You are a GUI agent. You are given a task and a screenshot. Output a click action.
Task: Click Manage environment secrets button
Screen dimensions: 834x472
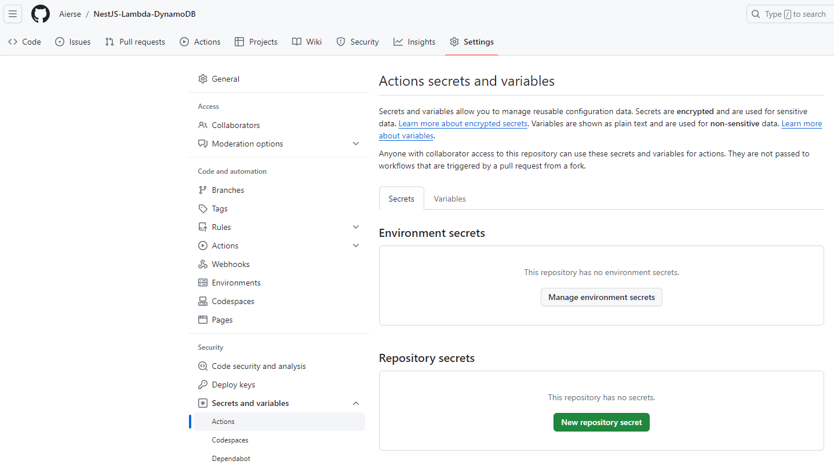pos(602,297)
